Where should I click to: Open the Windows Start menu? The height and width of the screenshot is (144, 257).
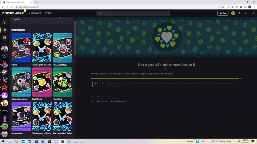(x=3, y=141)
